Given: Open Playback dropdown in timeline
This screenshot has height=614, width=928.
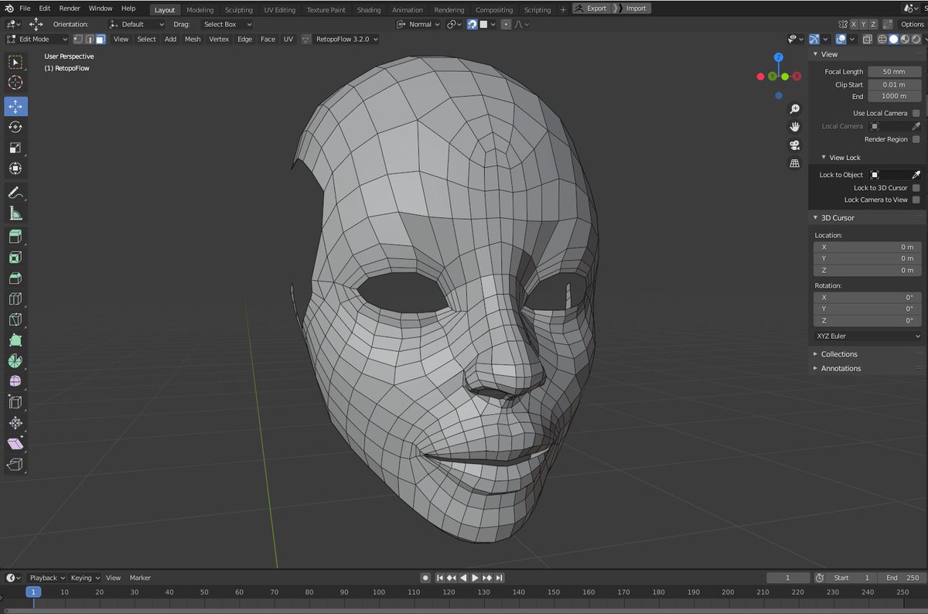Looking at the screenshot, I should [x=46, y=578].
